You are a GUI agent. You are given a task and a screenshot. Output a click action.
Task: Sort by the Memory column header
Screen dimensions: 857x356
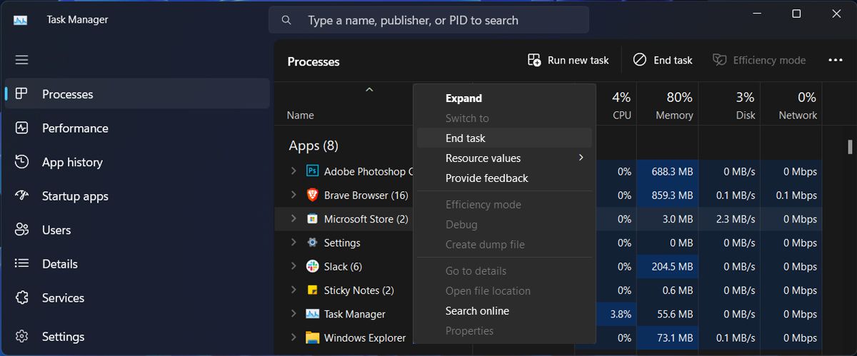tap(667, 105)
